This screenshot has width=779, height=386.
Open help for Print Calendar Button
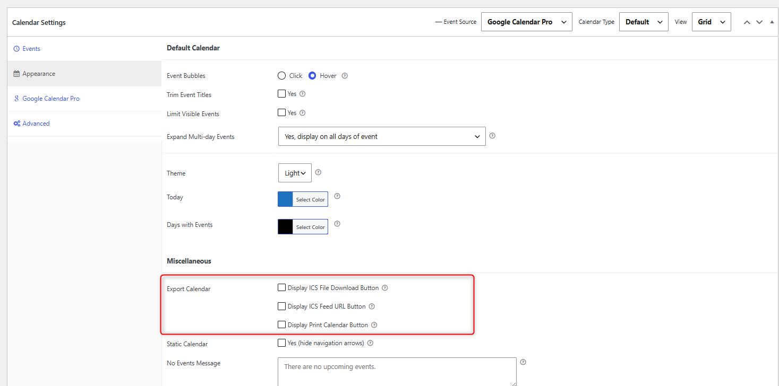coord(374,325)
